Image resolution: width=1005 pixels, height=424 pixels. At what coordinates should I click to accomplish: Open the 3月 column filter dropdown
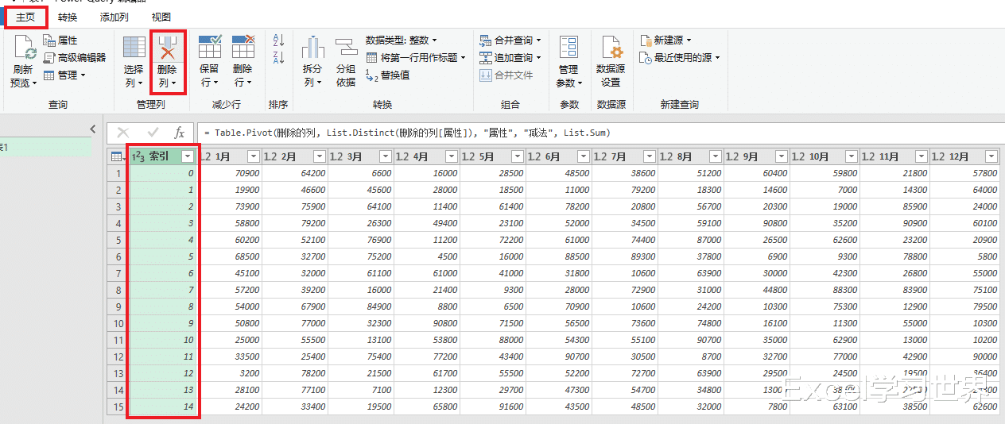(x=386, y=156)
